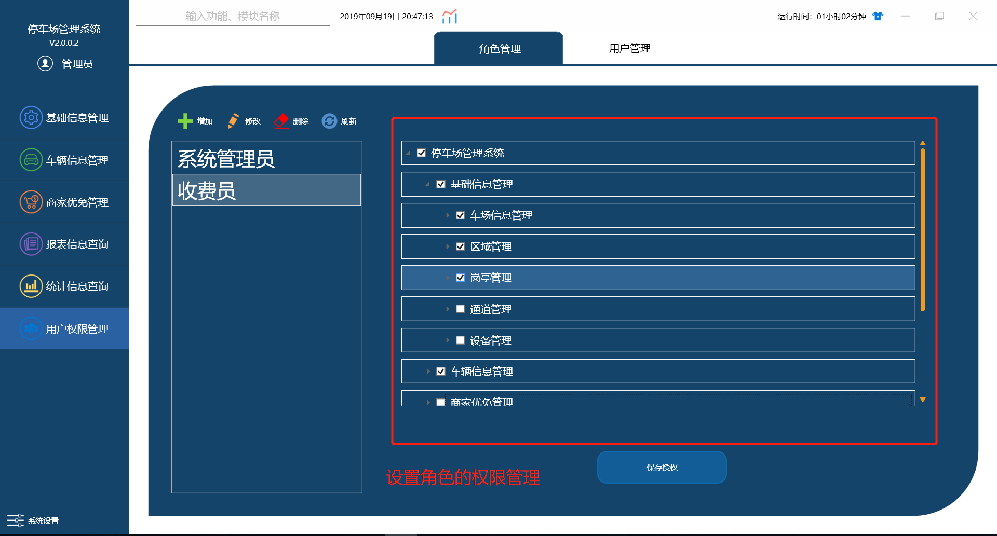Open 基础信息管理 in the sidebar

click(x=64, y=118)
